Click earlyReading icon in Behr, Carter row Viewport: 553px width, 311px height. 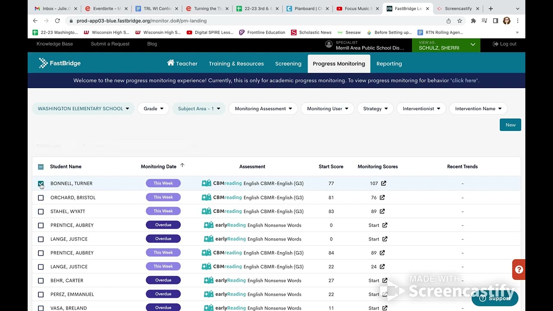[209, 280]
